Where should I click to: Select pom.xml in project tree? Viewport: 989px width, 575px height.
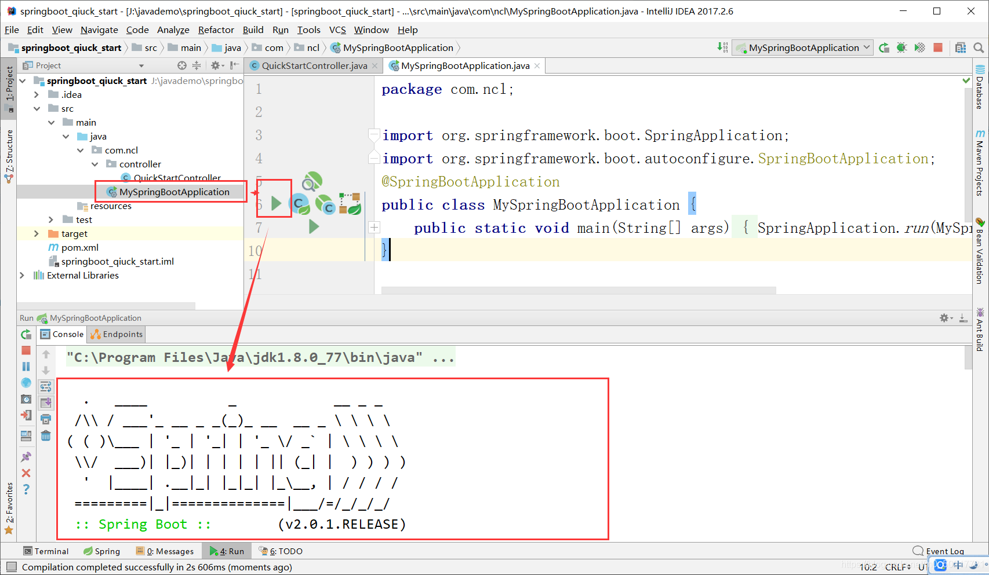80,247
